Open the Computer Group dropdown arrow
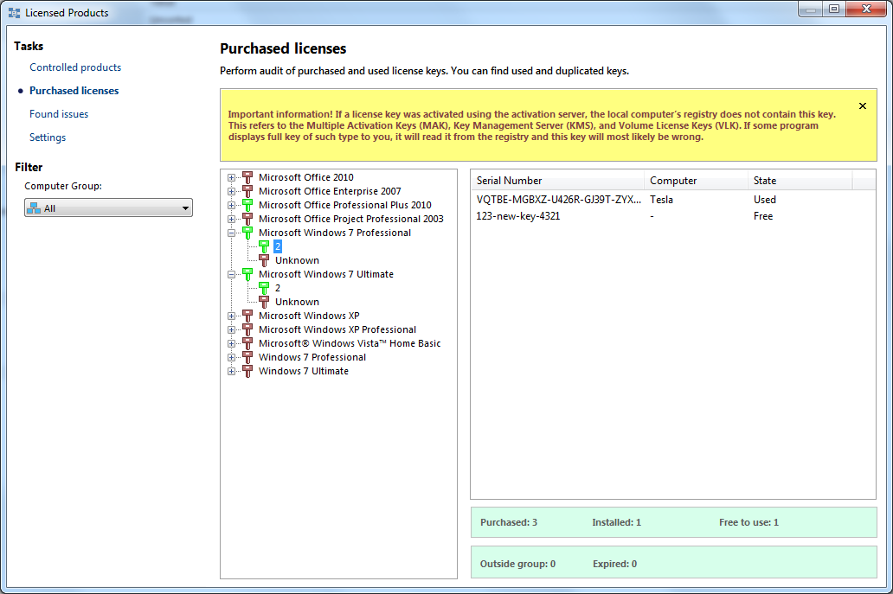The height and width of the screenshot is (594, 893). 185,208
